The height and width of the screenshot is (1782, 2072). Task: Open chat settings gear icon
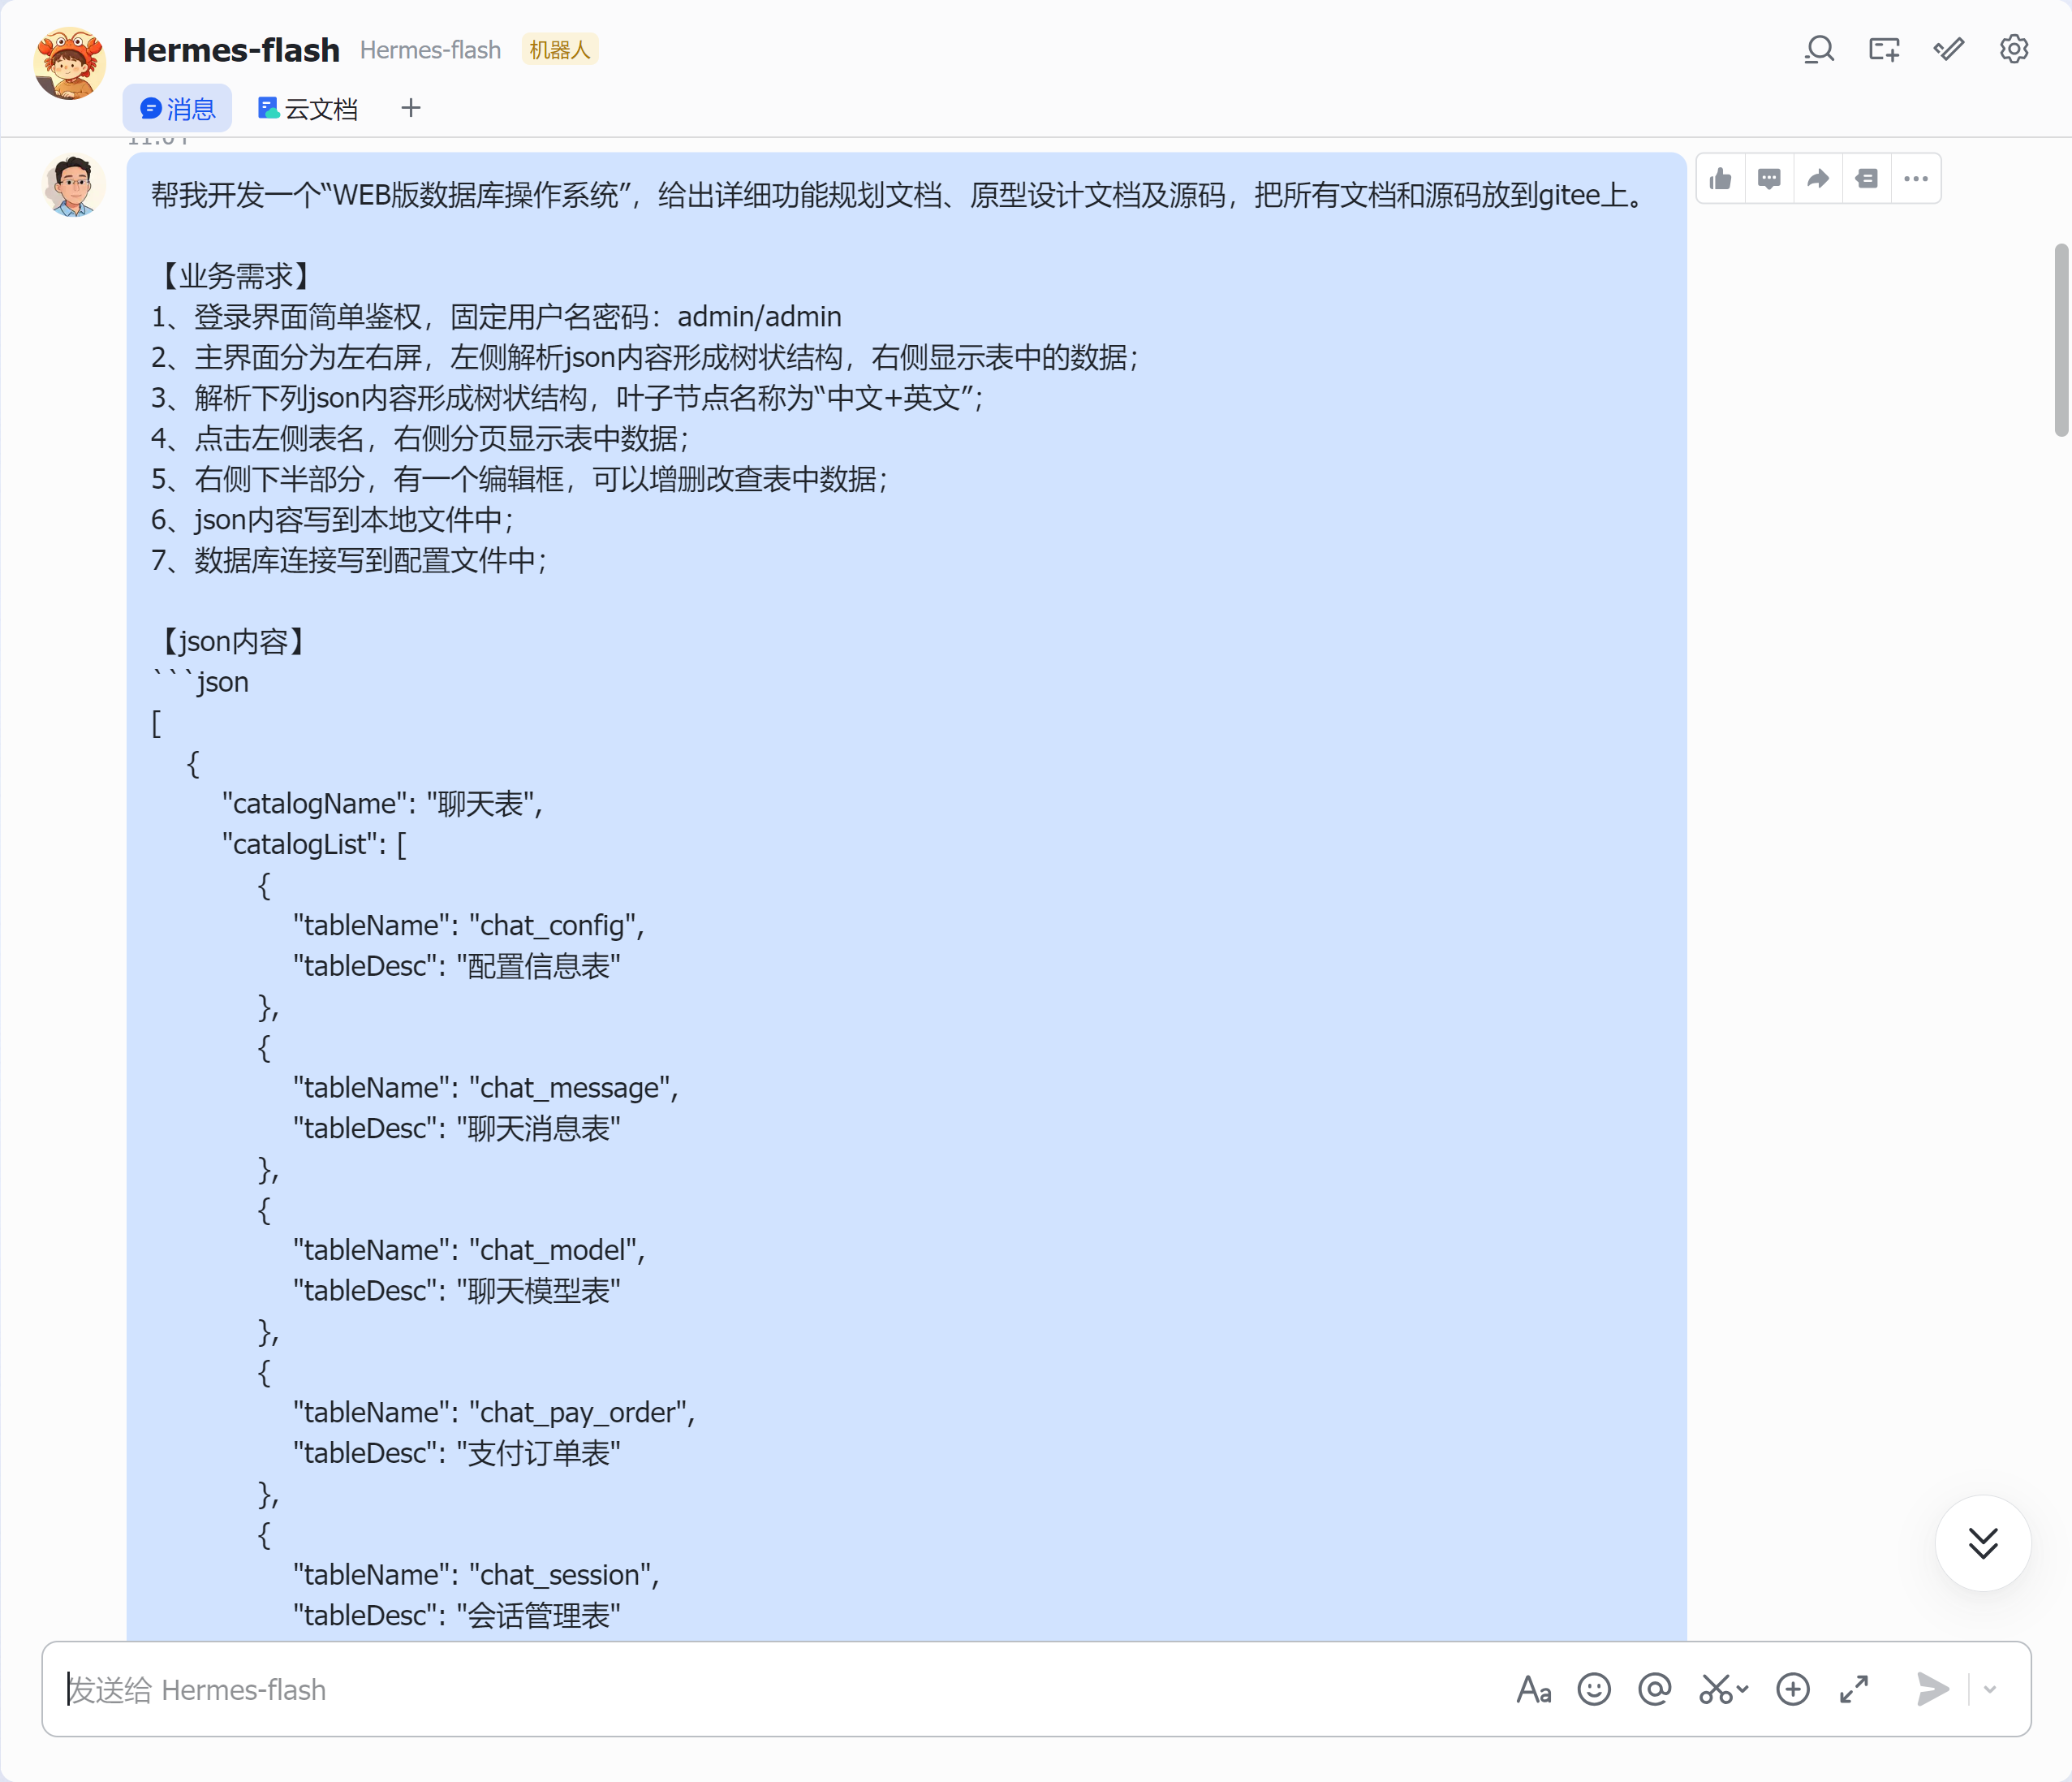click(x=2013, y=49)
